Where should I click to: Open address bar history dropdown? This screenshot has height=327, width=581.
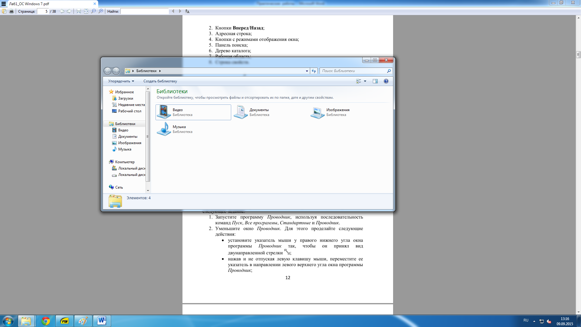(x=307, y=71)
